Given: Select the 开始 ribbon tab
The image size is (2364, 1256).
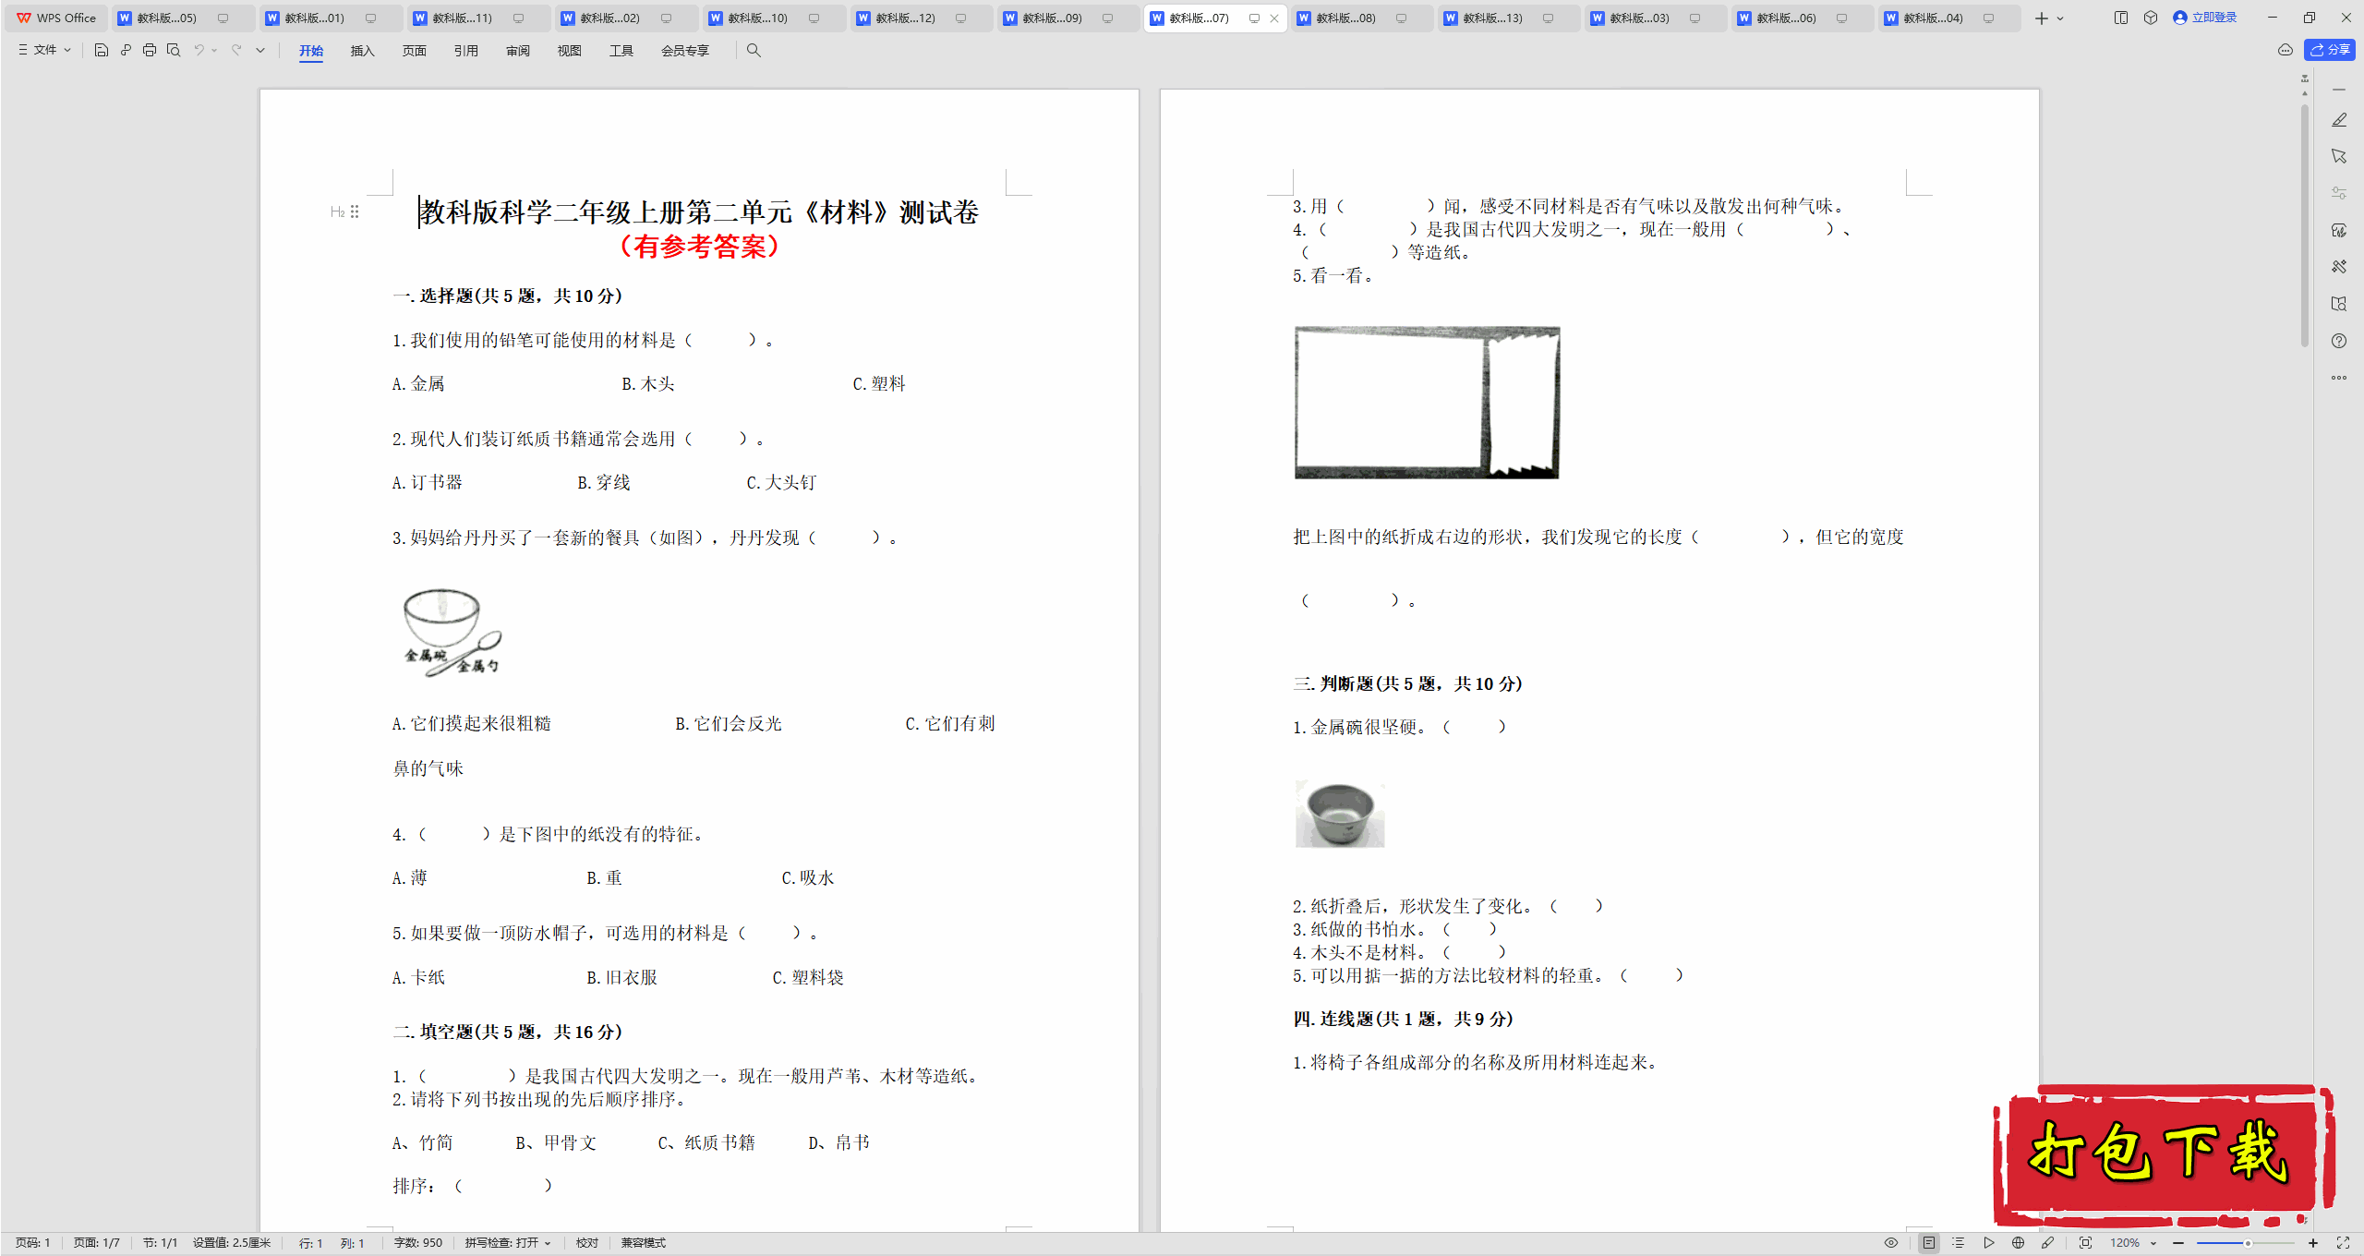Looking at the screenshot, I should 311,51.
